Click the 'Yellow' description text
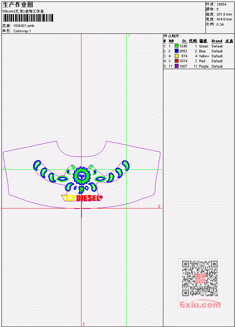Screen dimensions: 235x327 [x=204, y=56]
